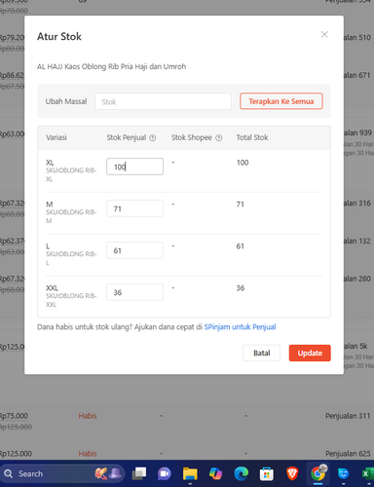Click the XXL total stok value 36

[x=241, y=288]
